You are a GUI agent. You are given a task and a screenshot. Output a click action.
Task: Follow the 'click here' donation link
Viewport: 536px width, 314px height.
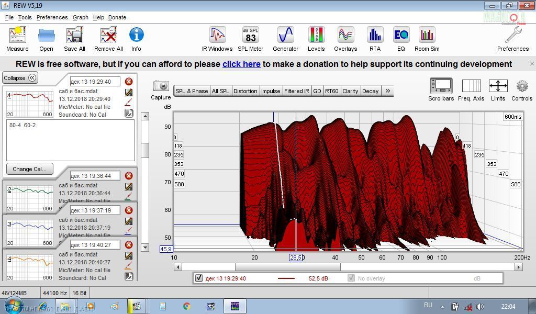coord(241,64)
